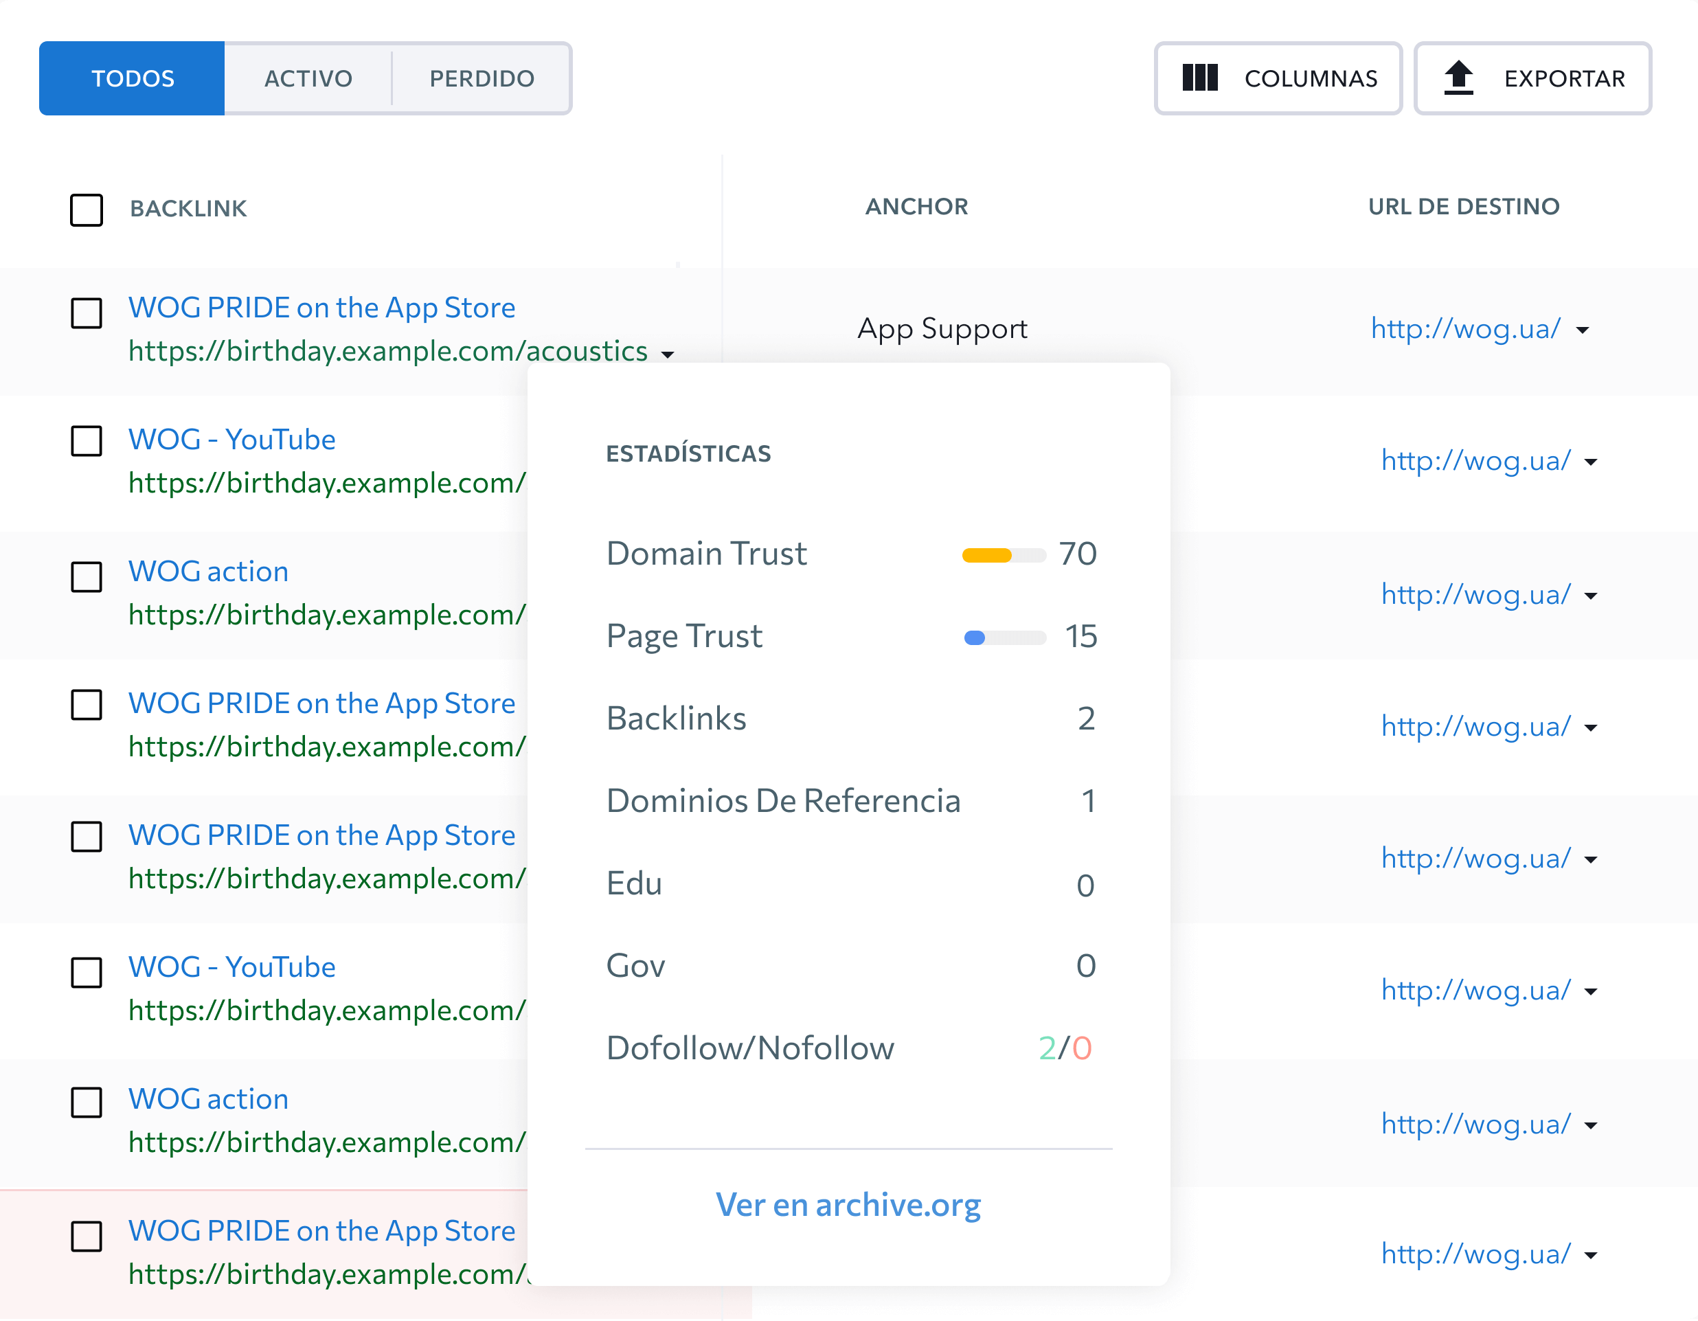This screenshot has width=1698, height=1321.
Task: Check the box for the acoustics backlink row
Action: coord(87,313)
